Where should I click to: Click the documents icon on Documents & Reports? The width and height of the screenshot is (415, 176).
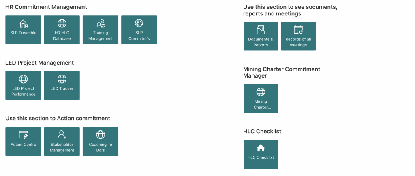tap(261, 30)
